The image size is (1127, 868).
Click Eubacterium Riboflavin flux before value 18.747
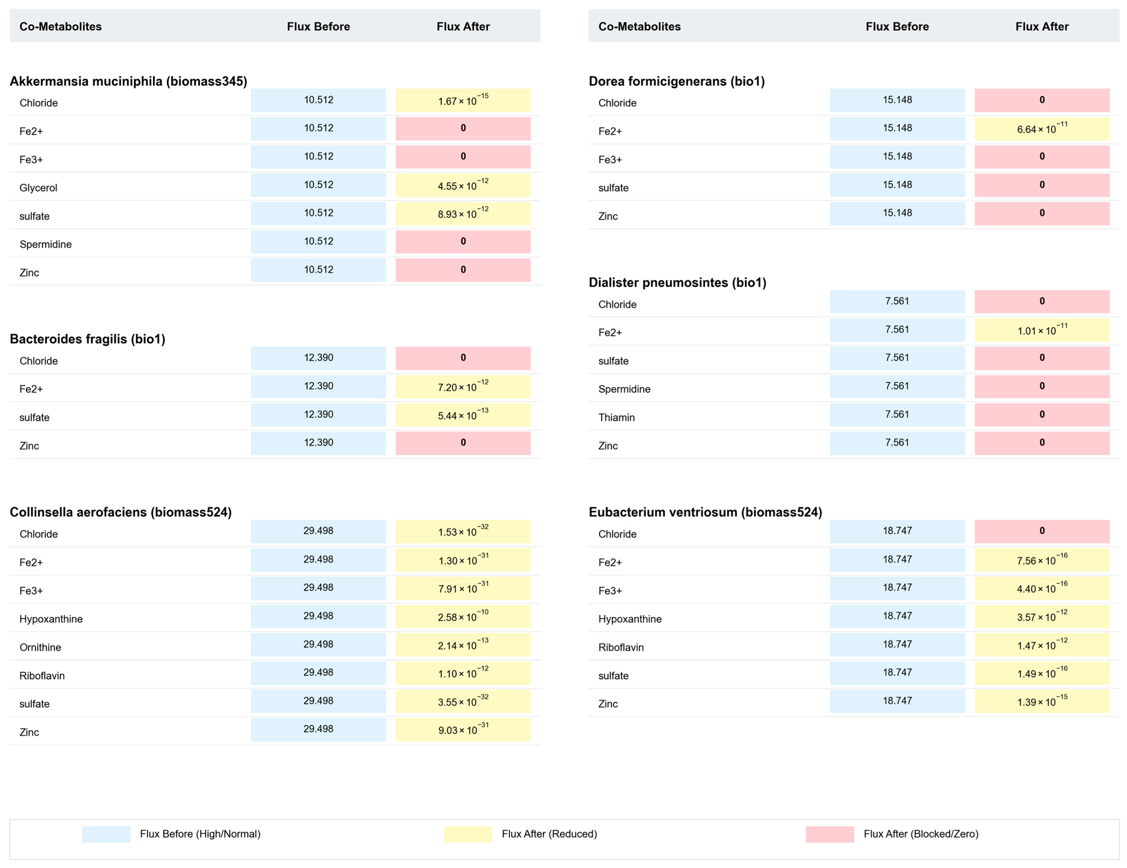(x=897, y=644)
